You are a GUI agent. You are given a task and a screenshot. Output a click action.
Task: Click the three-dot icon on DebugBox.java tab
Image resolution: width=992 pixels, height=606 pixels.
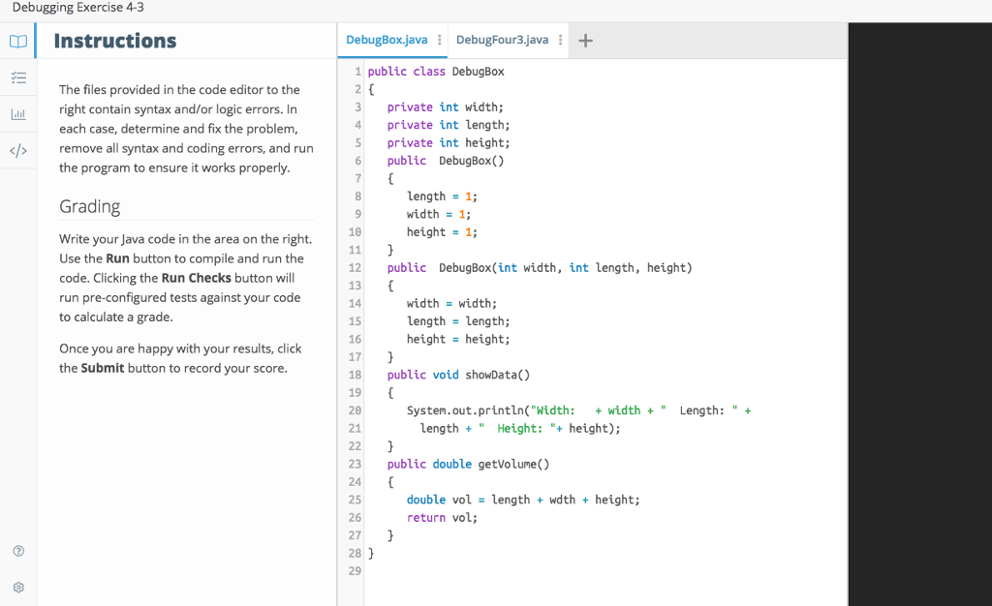pos(438,41)
